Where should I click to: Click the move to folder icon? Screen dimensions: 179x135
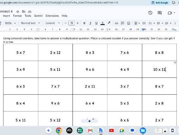point(24,11)
